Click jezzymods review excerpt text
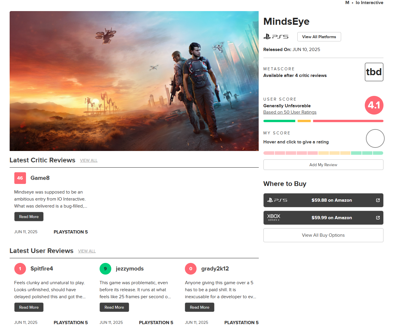408x332 pixels. [135, 290]
